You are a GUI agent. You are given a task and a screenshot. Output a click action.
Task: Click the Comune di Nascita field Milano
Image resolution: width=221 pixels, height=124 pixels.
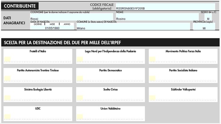133,27
